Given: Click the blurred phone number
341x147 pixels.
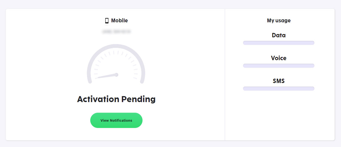Looking at the screenshot, I should tap(116, 32).
